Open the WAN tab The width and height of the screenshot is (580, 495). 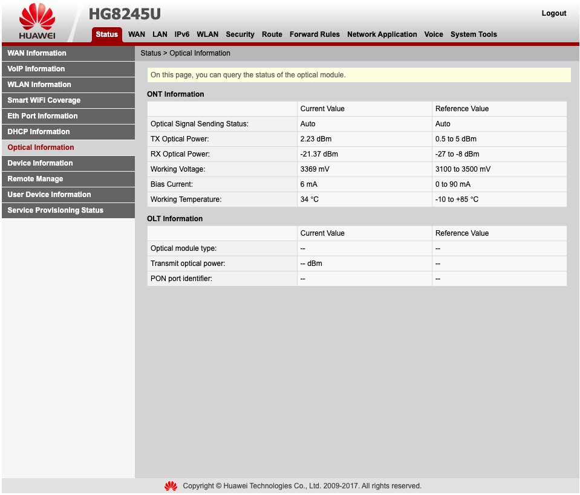137,34
